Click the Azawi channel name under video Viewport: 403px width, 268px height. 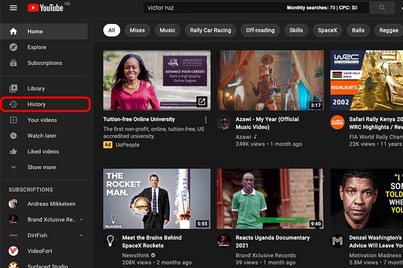point(243,137)
